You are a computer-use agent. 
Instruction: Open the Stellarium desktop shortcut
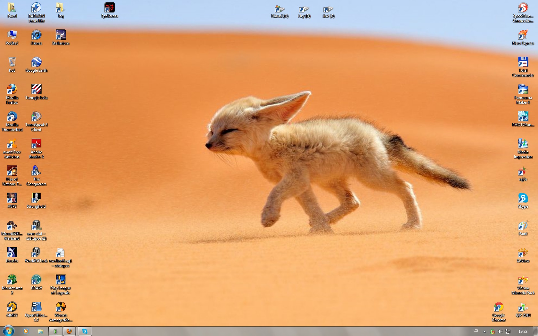click(x=61, y=35)
